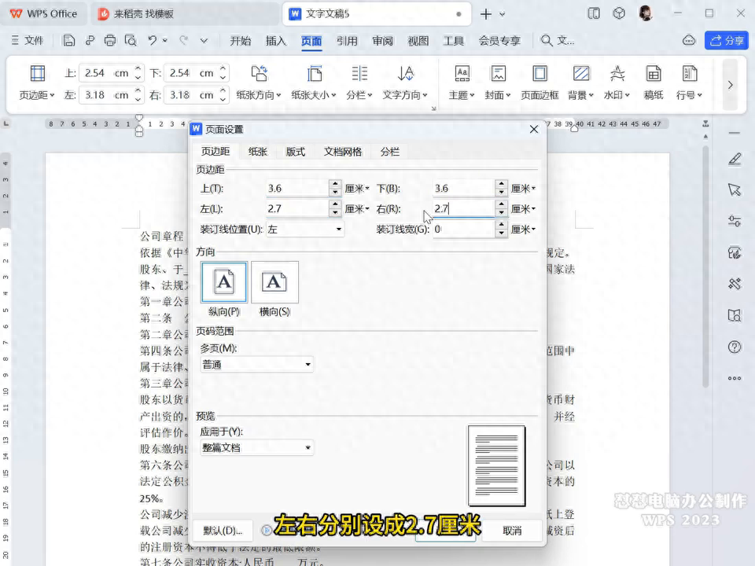Image resolution: width=755 pixels, height=566 pixels.
Task: Click the 分栏 (columns) ribbon icon
Action: tap(359, 81)
